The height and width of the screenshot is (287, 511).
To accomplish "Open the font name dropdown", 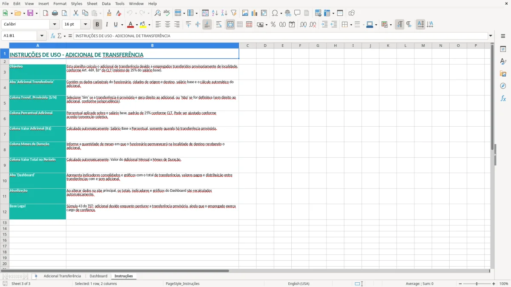I will coord(55,25).
